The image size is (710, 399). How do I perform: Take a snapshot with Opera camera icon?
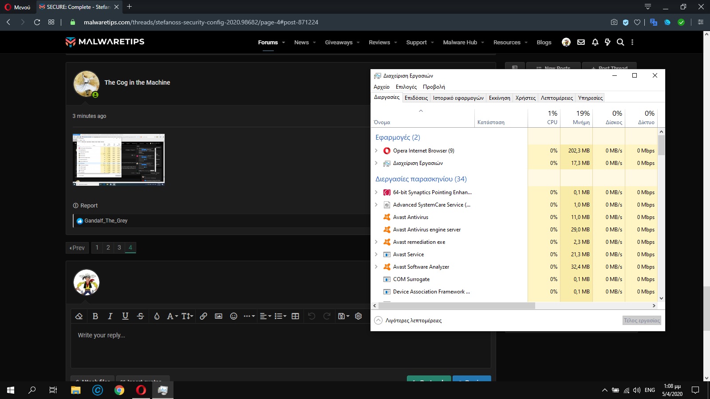point(614,22)
